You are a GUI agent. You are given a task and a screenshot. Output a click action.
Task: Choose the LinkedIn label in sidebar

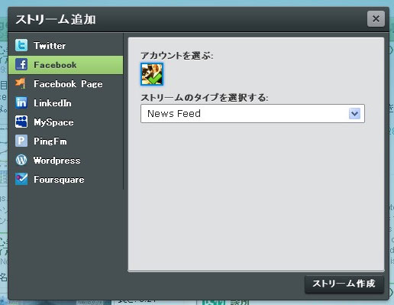[53, 103]
